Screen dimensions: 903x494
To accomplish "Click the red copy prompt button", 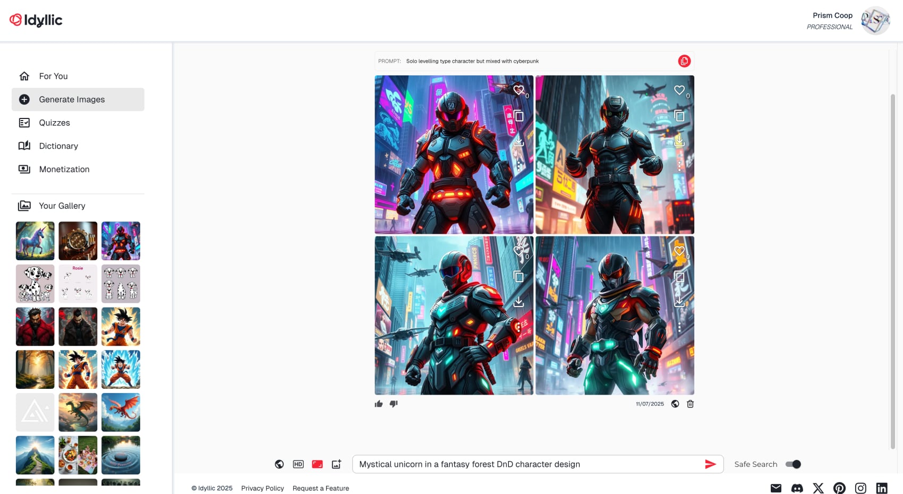I will click(x=684, y=61).
